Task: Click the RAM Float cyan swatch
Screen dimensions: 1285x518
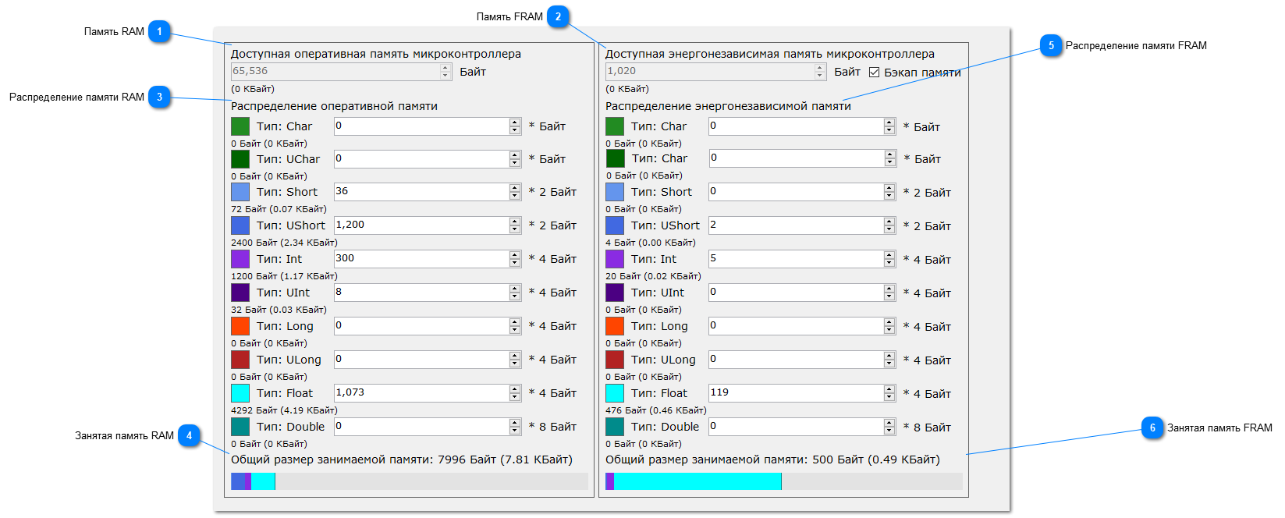Action: tap(240, 393)
